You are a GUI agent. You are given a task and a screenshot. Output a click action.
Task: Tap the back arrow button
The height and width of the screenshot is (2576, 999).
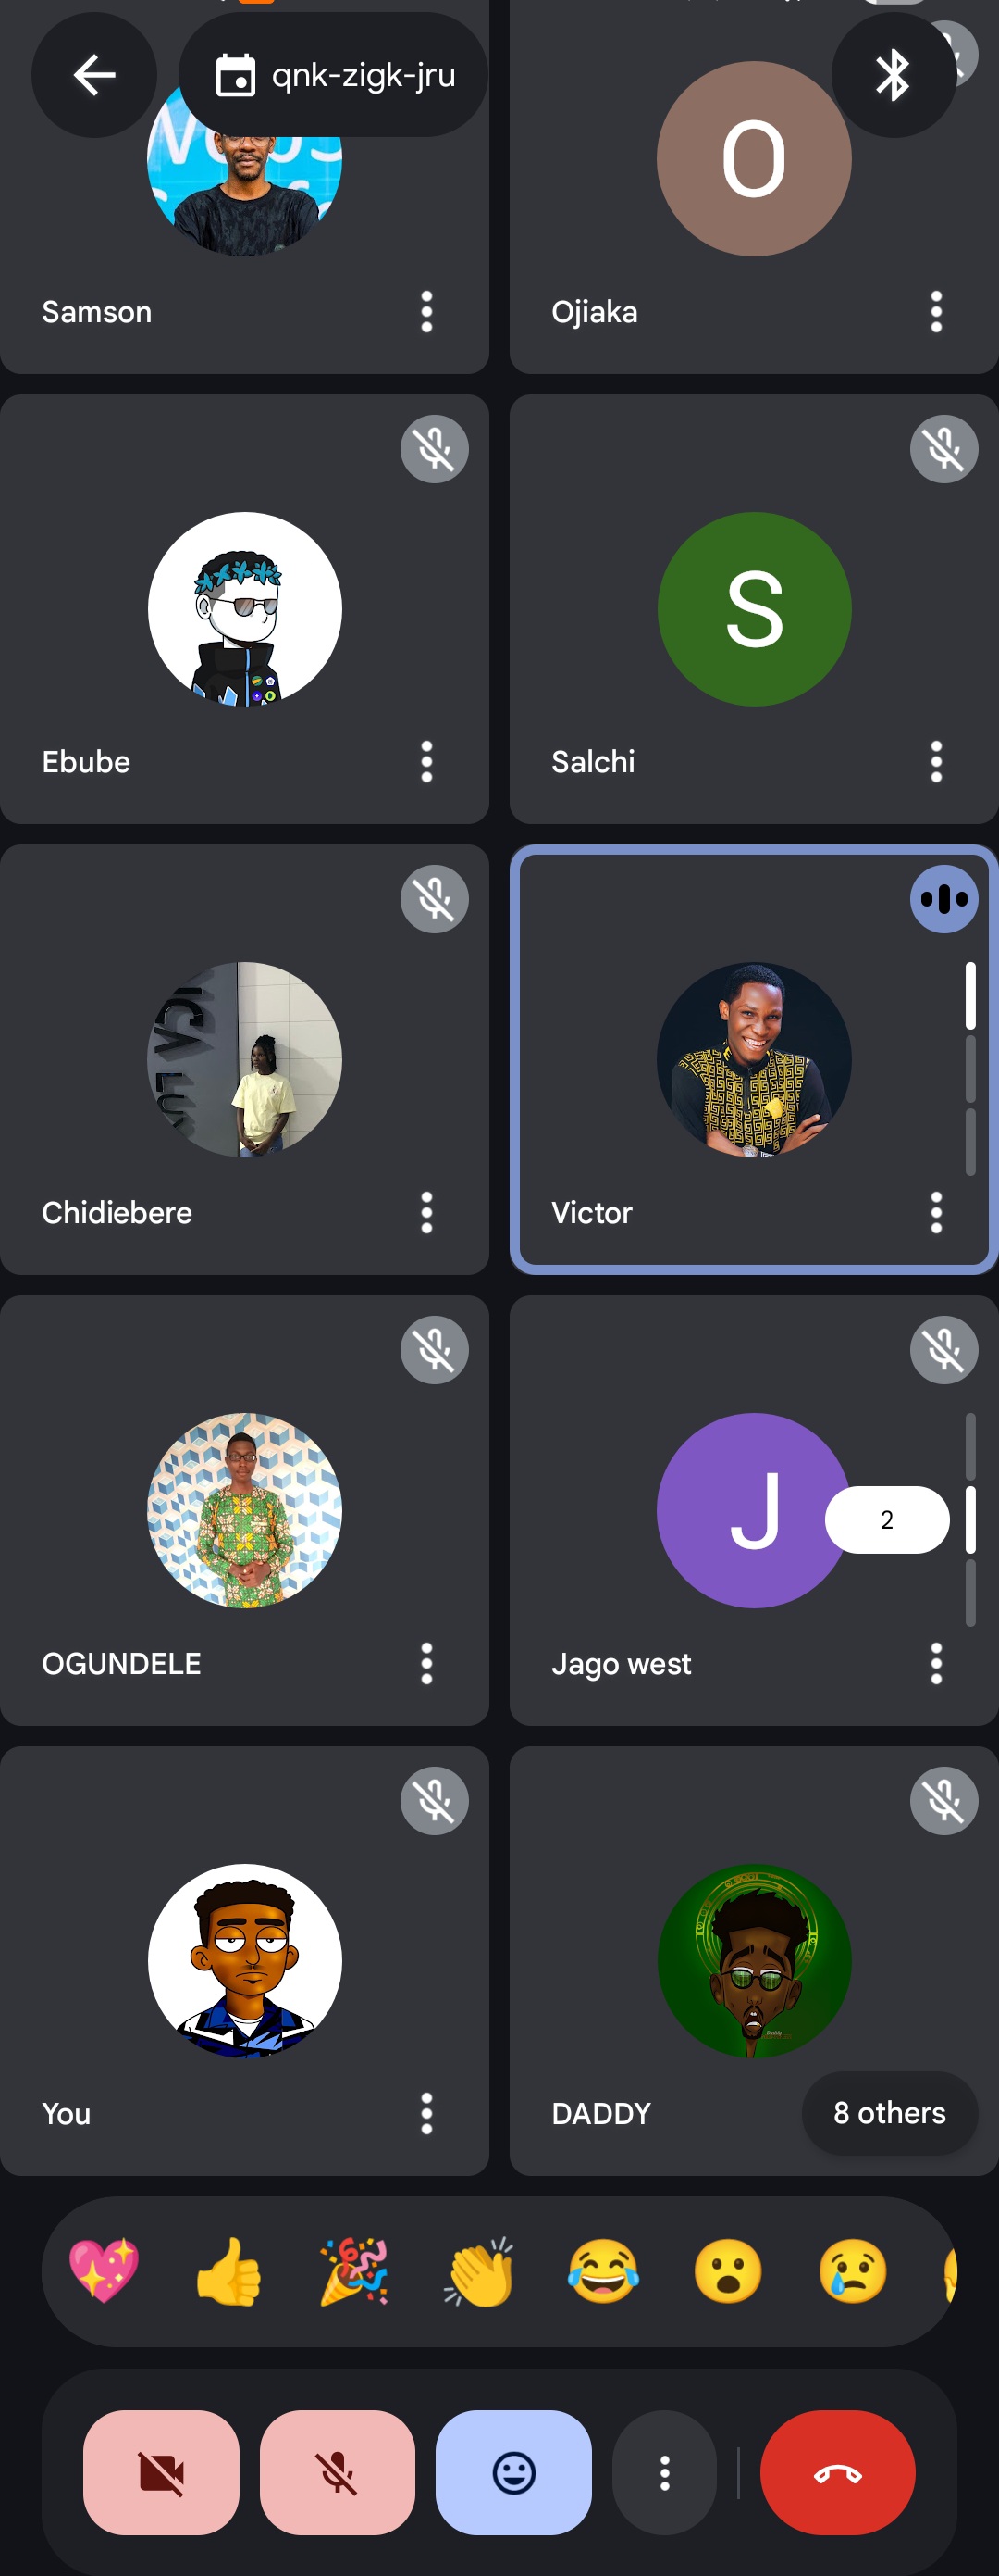pos(94,75)
